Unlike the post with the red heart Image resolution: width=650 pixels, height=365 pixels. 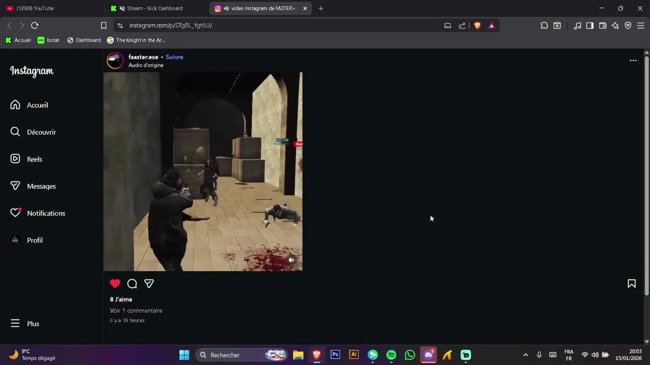pos(115,284)
